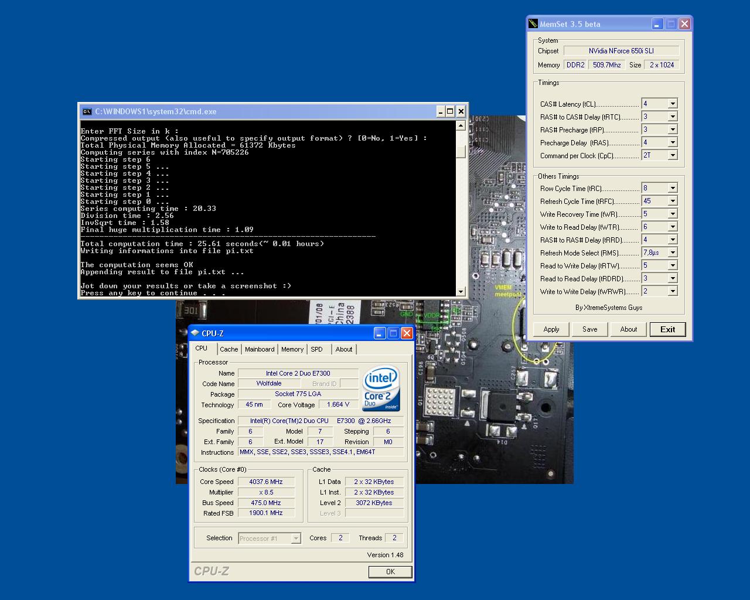Click cmd scrollbar down arrow
The height and width of the screenshot is (600, 750).
coord(461,291)
